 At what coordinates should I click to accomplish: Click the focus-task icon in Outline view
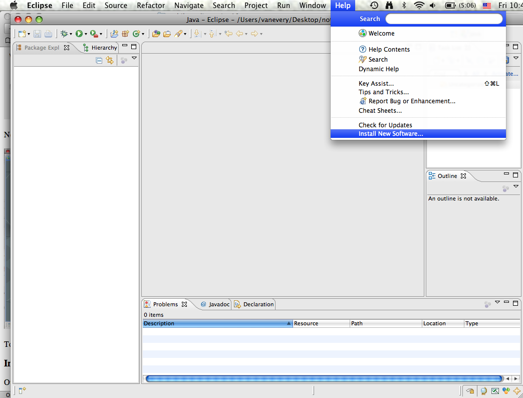(505, 189)
